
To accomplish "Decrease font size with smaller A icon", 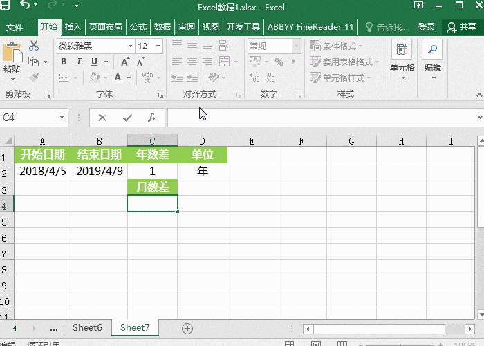I will pos(141,62).
